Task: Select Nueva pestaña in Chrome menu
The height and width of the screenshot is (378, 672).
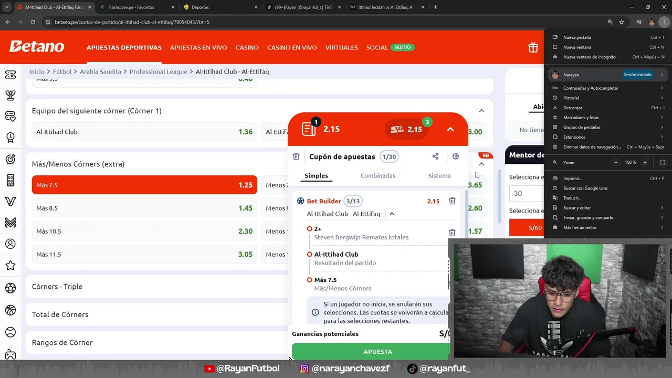Action: point(608,37)
